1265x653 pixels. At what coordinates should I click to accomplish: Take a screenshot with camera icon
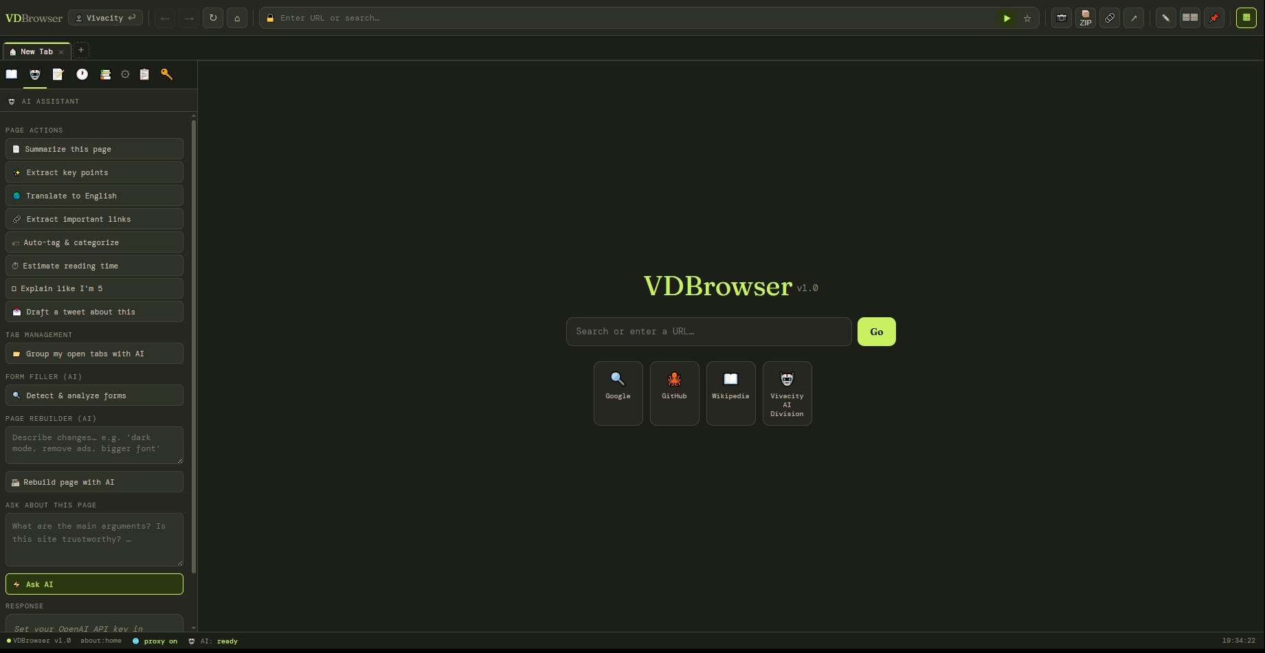[x=1062, y=18]
